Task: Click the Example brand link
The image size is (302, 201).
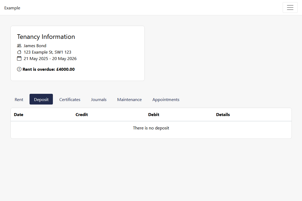Action: (x=12, y=8)
